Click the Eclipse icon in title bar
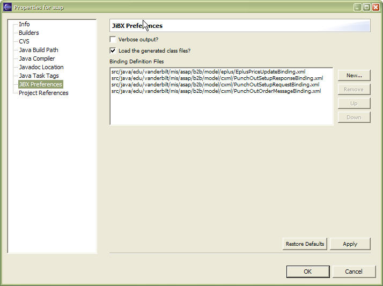 pyautogui.click(x=8, y=7)
